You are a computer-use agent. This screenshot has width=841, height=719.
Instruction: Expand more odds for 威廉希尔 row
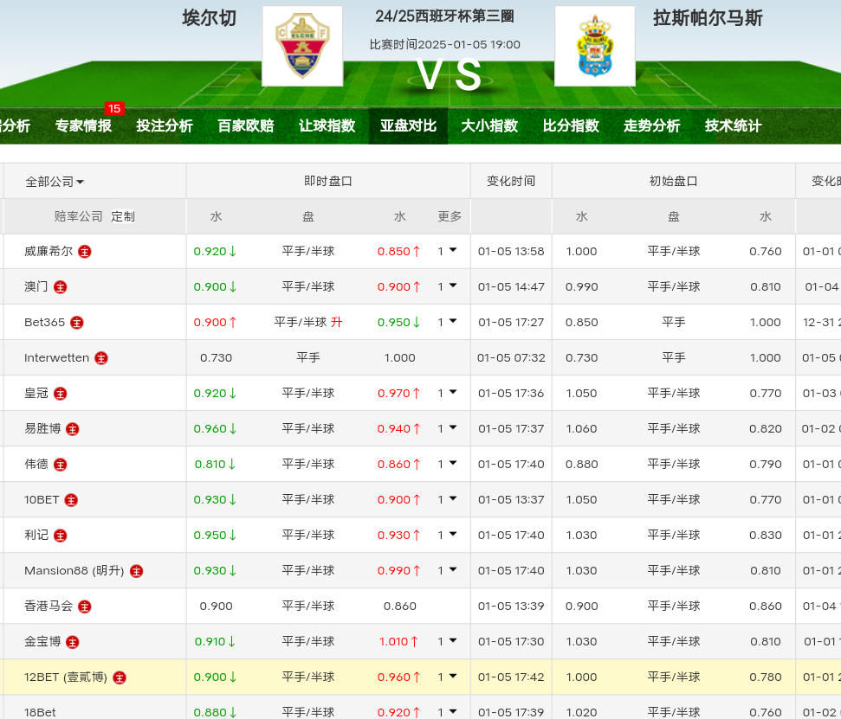coord(447,251)
